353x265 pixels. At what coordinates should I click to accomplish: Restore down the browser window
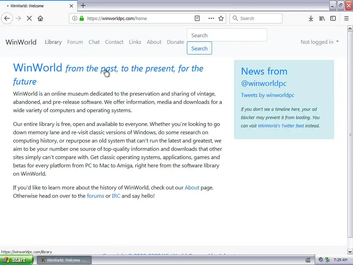coord(341,6)
